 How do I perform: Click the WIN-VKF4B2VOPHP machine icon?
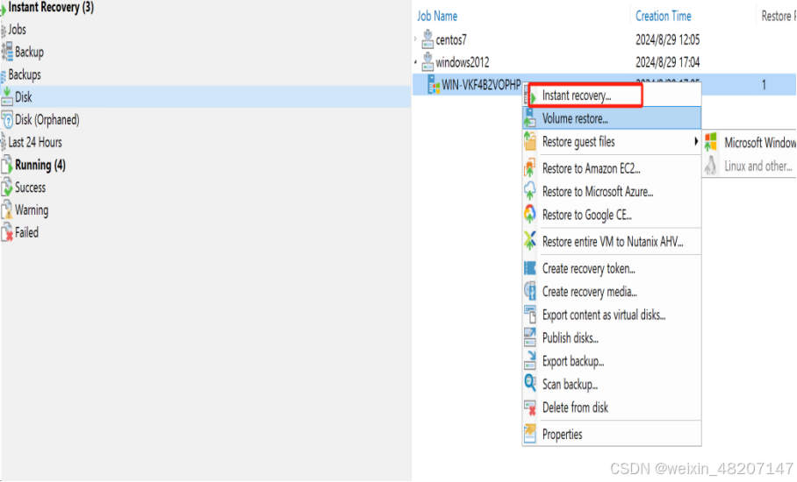[x=434, y=84]
